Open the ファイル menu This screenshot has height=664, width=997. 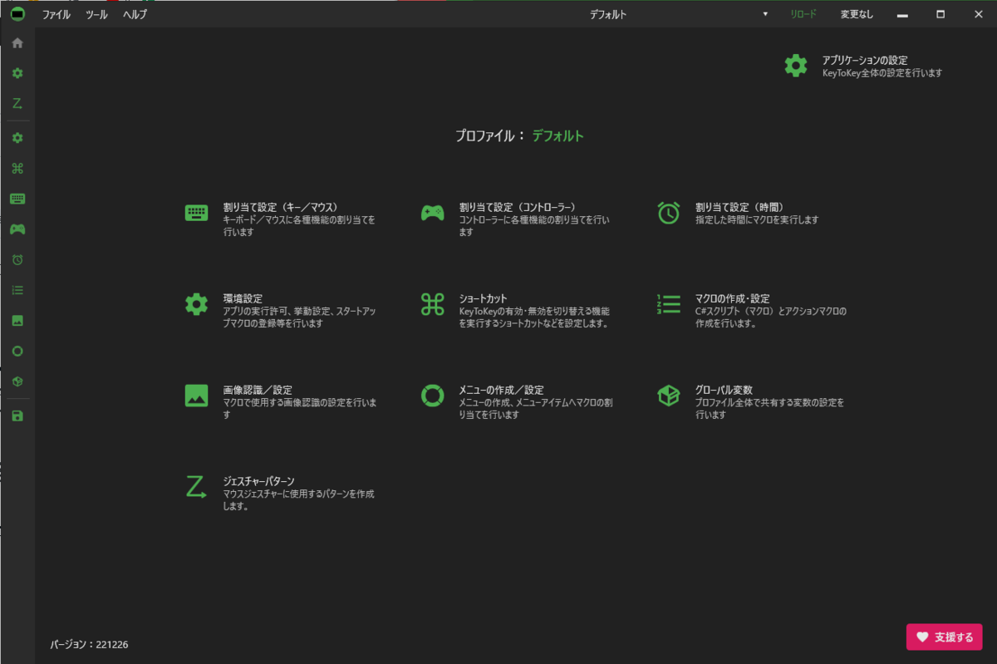coord(56,14)
